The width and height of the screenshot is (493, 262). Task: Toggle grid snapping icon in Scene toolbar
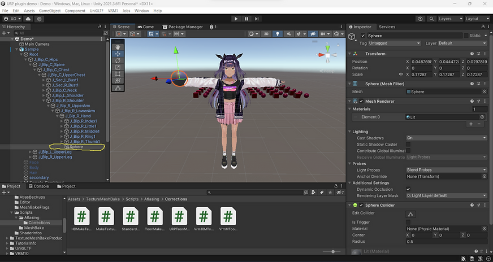coord(164,34)
